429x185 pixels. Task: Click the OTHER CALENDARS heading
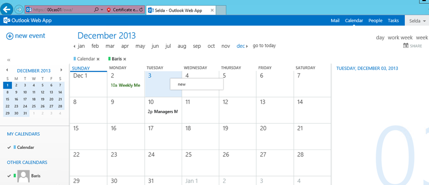tap(27, 162)
